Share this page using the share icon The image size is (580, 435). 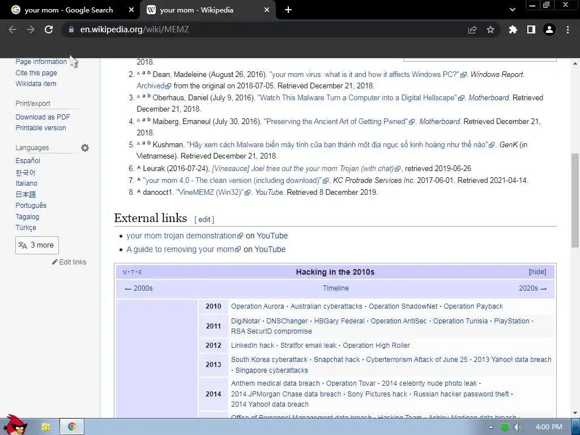click(x=472, y=29)
